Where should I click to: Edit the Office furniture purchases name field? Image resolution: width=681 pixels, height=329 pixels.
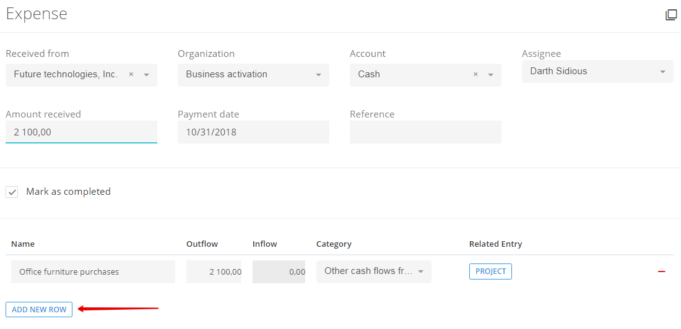(x=93, y=271)
